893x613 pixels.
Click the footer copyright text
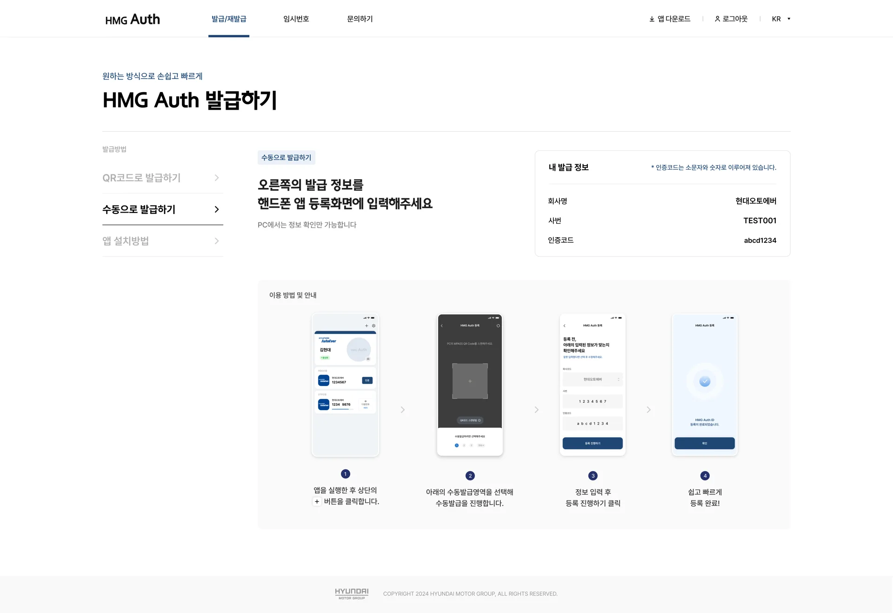pyautogui.click(x=470, y=594)
